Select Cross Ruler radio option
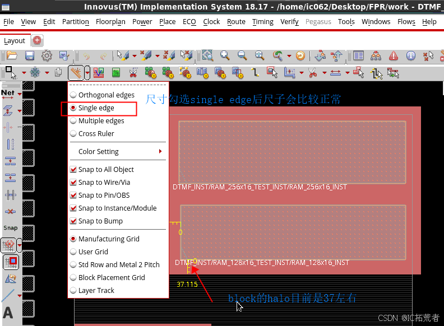444x326 pixels. coord(92,133)
